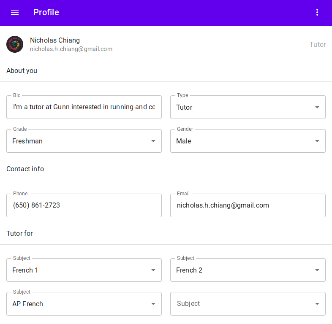
Task: Click Nicholas Chiang's profile avatar
Action: (15, 44)
